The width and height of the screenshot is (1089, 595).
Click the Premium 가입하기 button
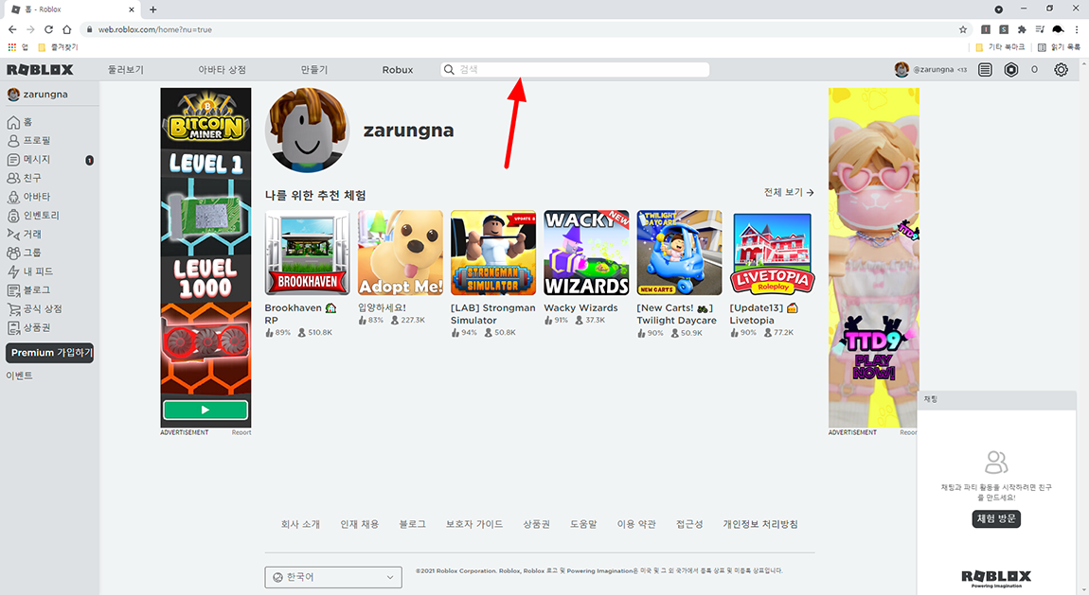pyautogui.click(x=50, y=353)
